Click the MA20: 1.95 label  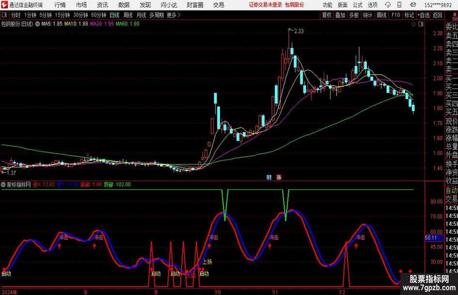[x=102, y=24]
